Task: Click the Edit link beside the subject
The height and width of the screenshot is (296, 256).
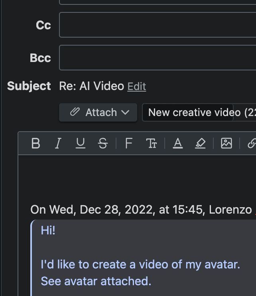Action: click(x=137, y=86)
